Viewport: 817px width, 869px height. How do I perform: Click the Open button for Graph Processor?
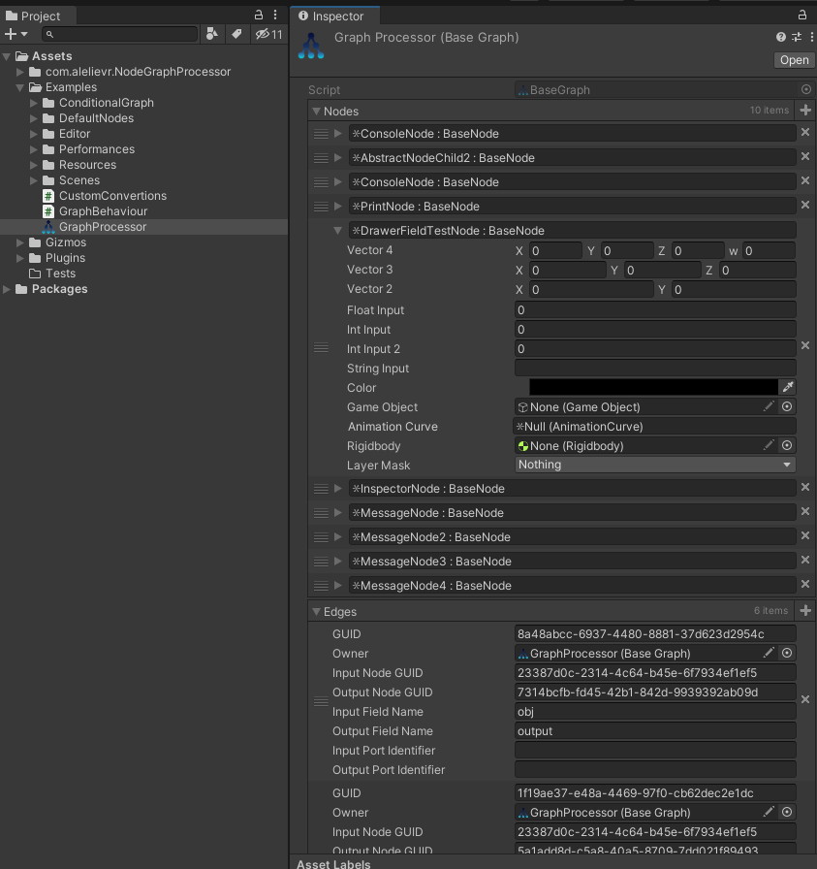pos(793,59)
